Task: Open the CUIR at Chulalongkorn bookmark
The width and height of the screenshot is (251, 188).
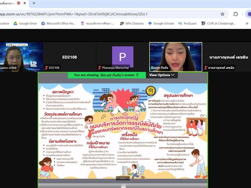Action: click(x=219, y=23)
